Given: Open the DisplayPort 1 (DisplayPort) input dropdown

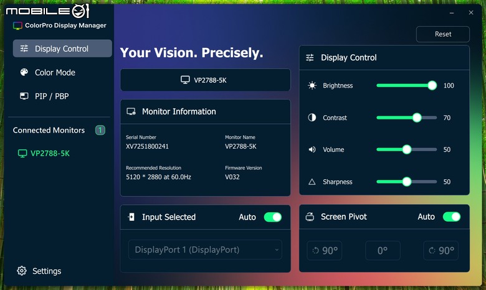Looking at the screenshot, I should (x=205, y=250).
